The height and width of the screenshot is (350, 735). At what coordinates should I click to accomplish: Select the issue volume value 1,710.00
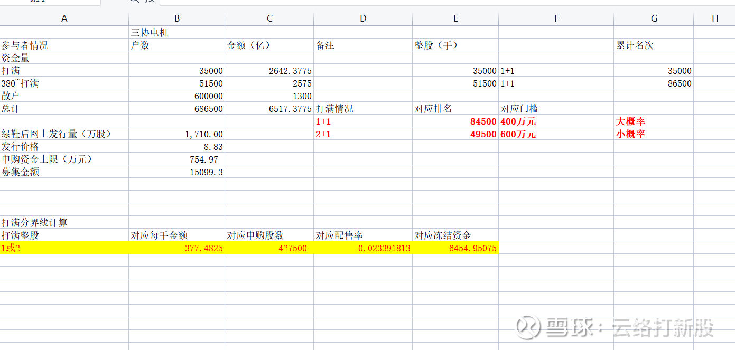tap(177, 134)
